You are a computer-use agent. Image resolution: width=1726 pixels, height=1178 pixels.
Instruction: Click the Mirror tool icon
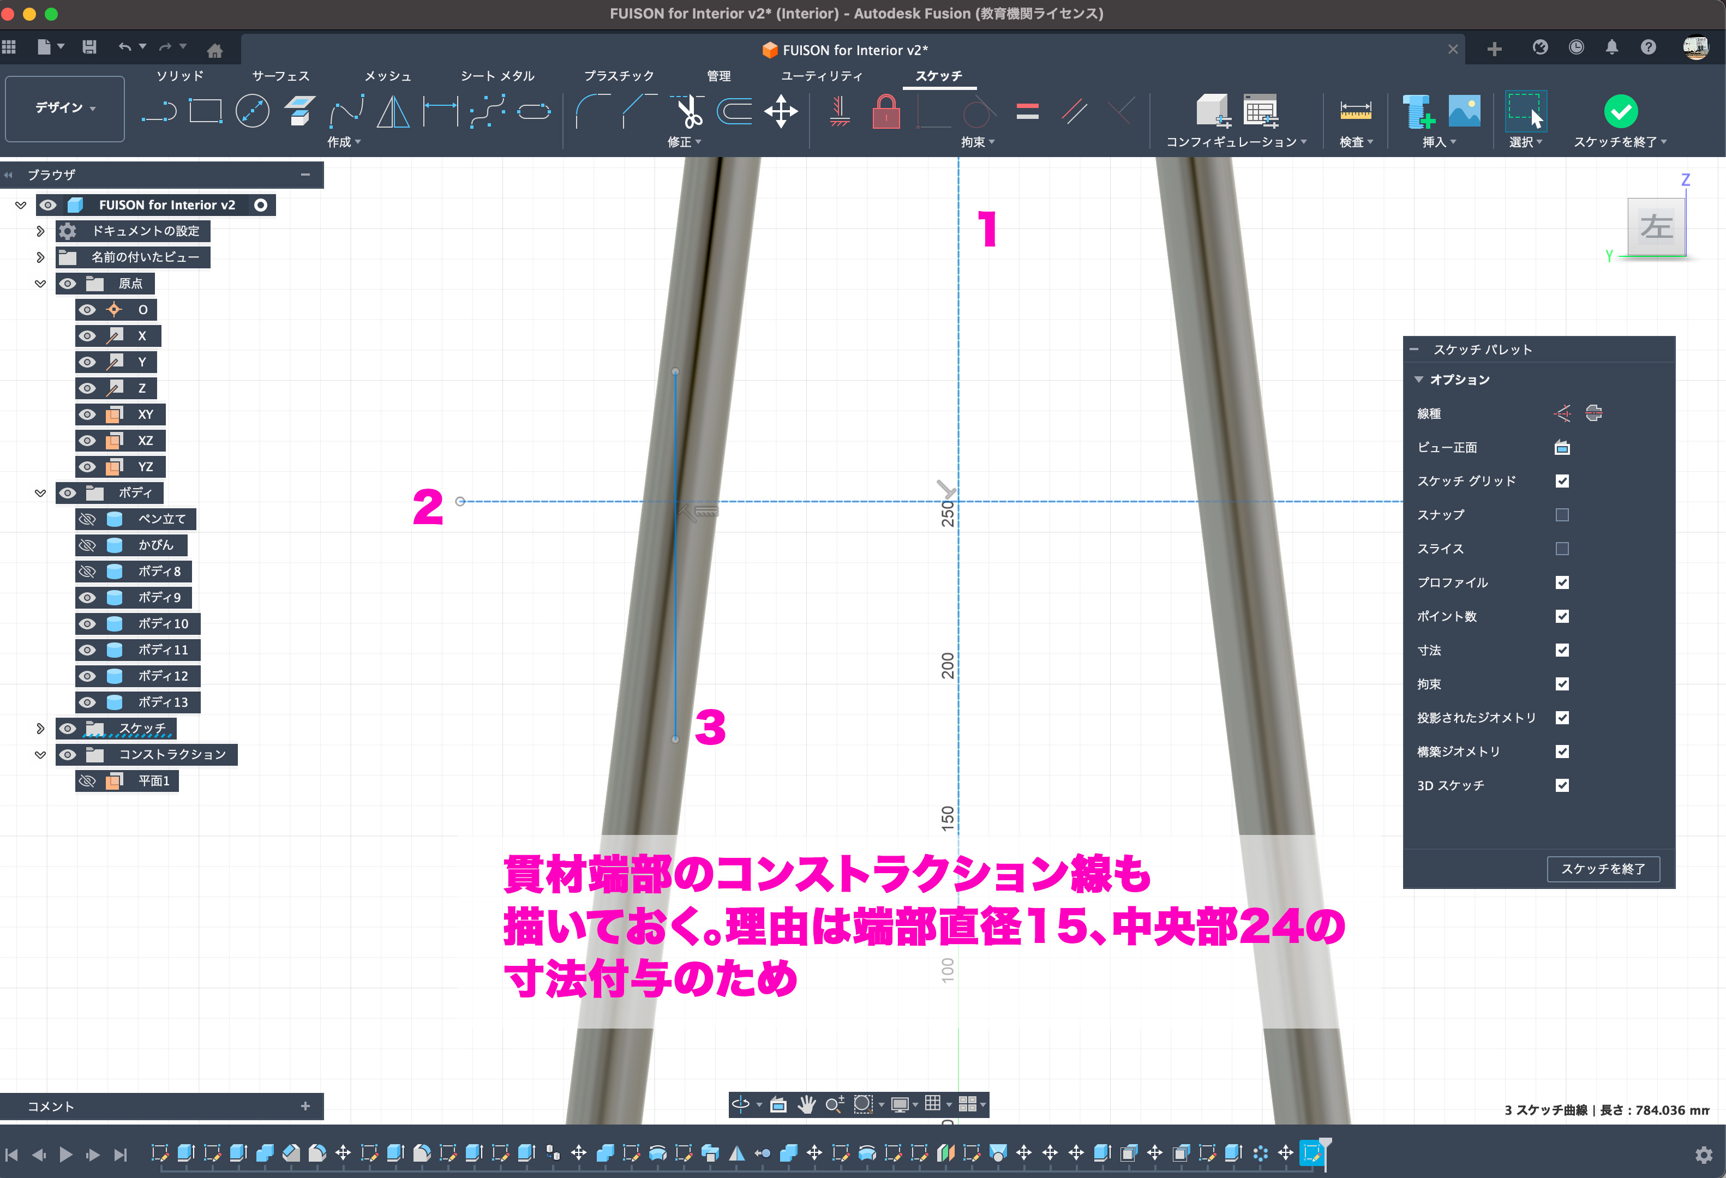pyautogui.click(x=393, y=111)
